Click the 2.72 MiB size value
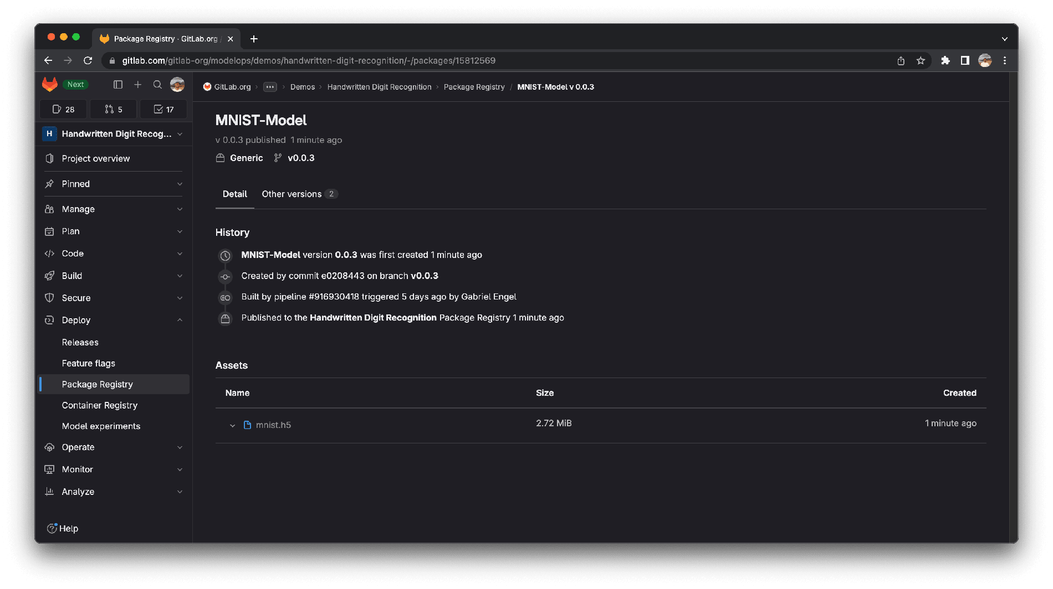1053x589 pixels. tap(554, 423)
